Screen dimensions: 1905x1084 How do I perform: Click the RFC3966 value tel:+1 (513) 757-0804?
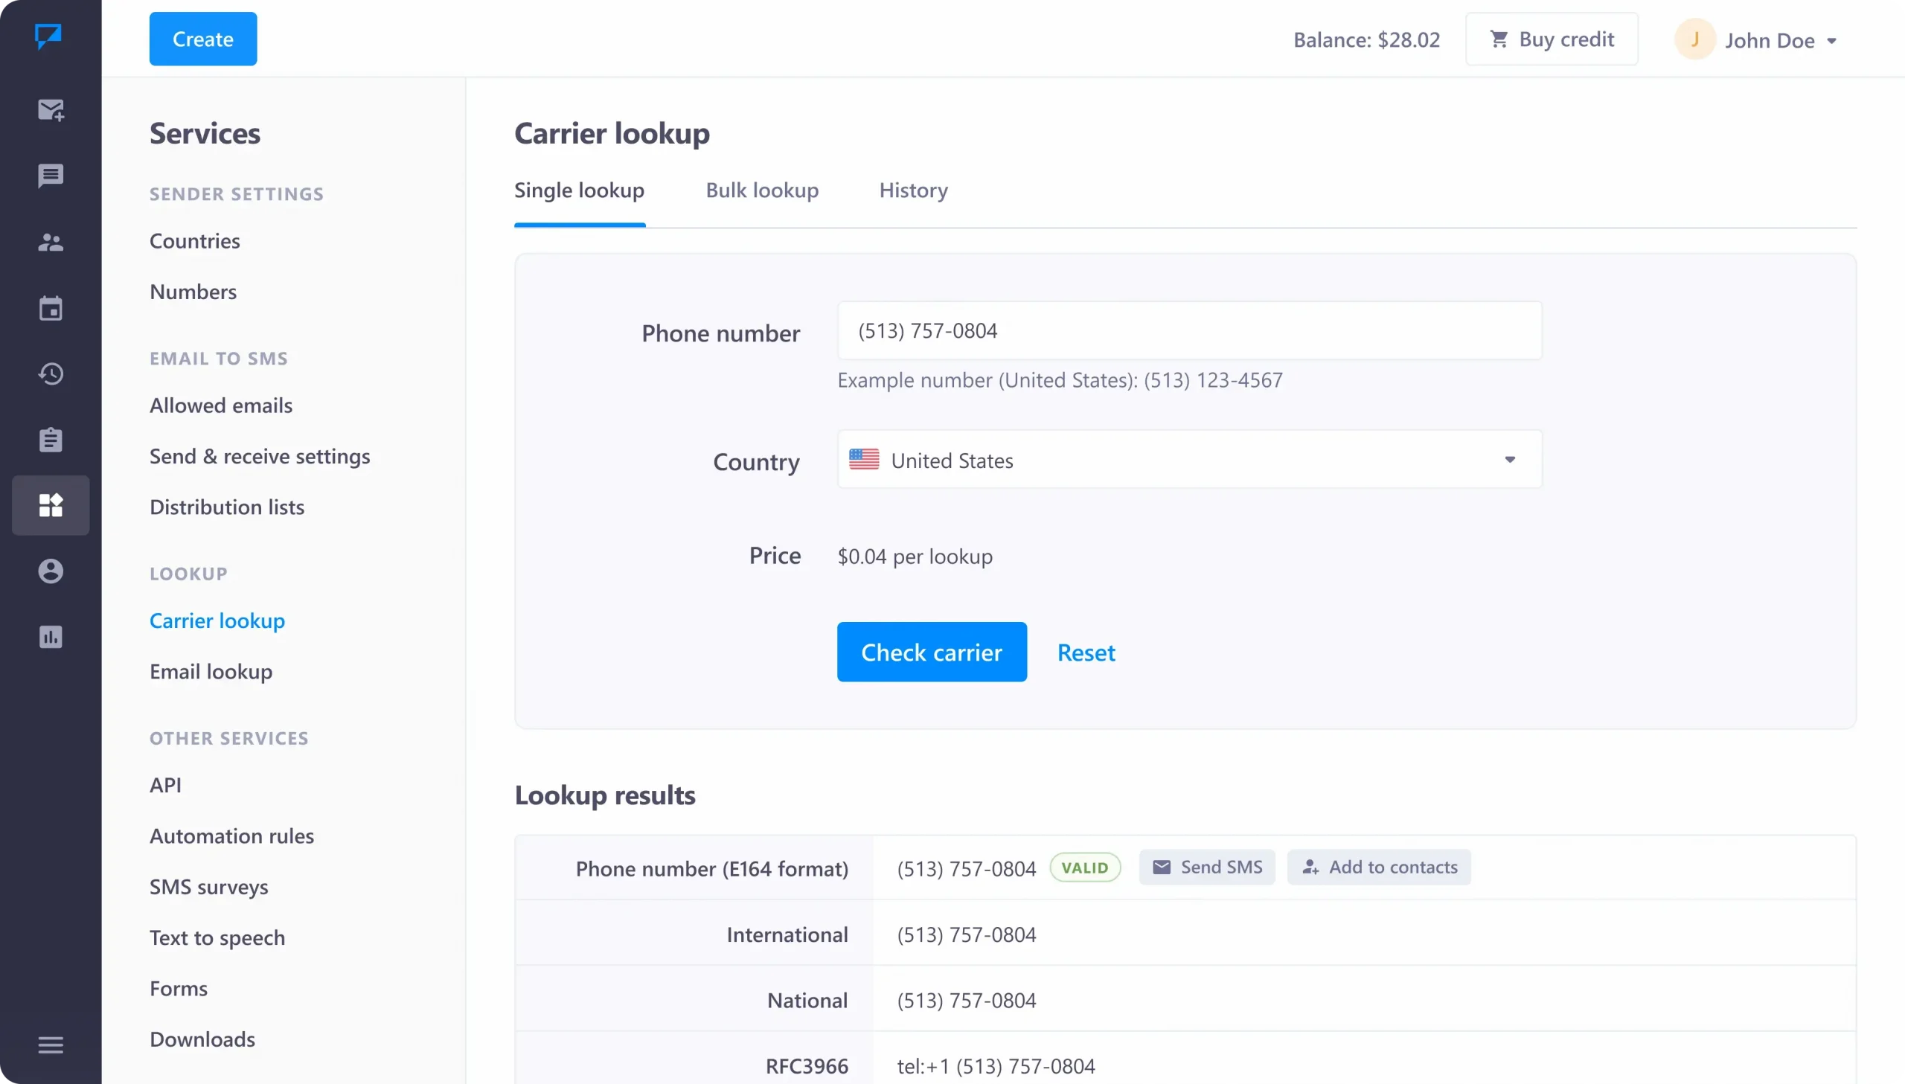click(x=996, y=1067)
